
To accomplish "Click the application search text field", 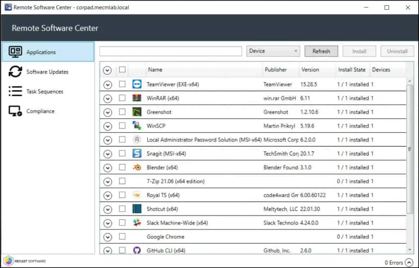I will [x=171, y=51].
